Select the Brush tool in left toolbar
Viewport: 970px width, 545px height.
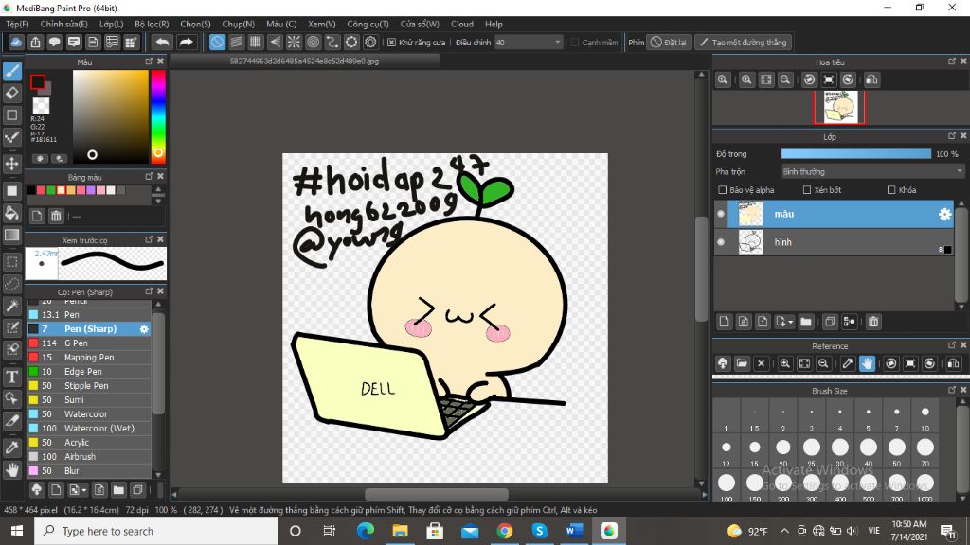(x=11, y=71)
